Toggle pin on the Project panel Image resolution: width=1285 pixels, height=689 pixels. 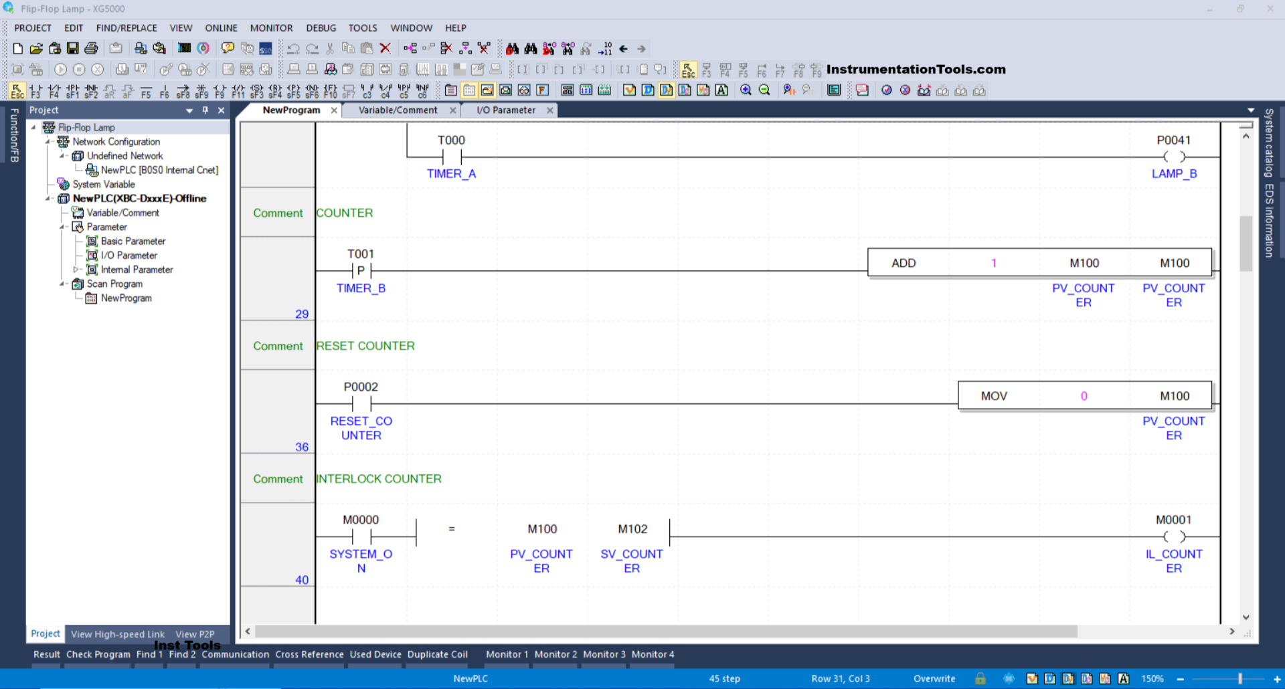click(x=205, y=110)
